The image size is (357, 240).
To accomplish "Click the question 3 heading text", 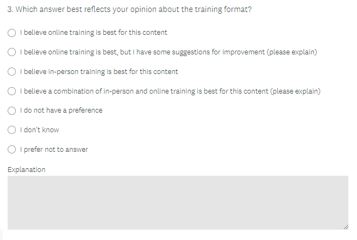I will pyautogui.click(x=130, y=9).
